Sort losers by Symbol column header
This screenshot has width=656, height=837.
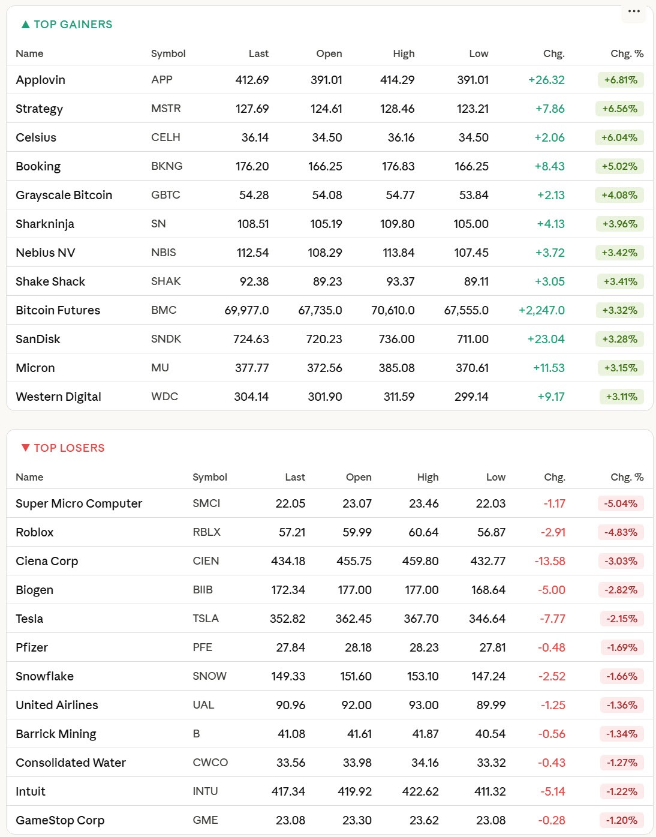tap(209, 477)
